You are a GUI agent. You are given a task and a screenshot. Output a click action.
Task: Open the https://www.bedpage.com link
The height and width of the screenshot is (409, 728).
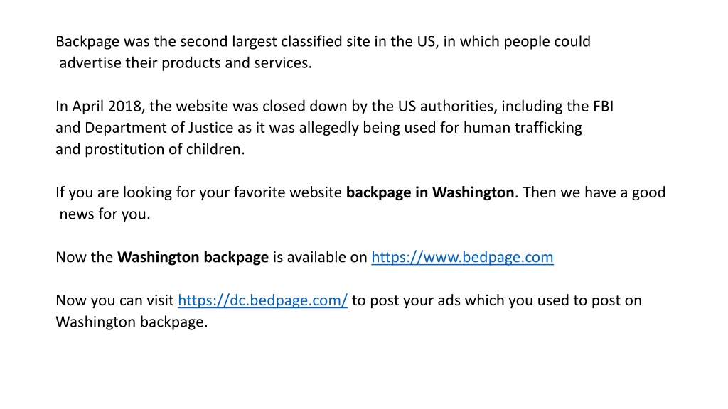[462, 257]
